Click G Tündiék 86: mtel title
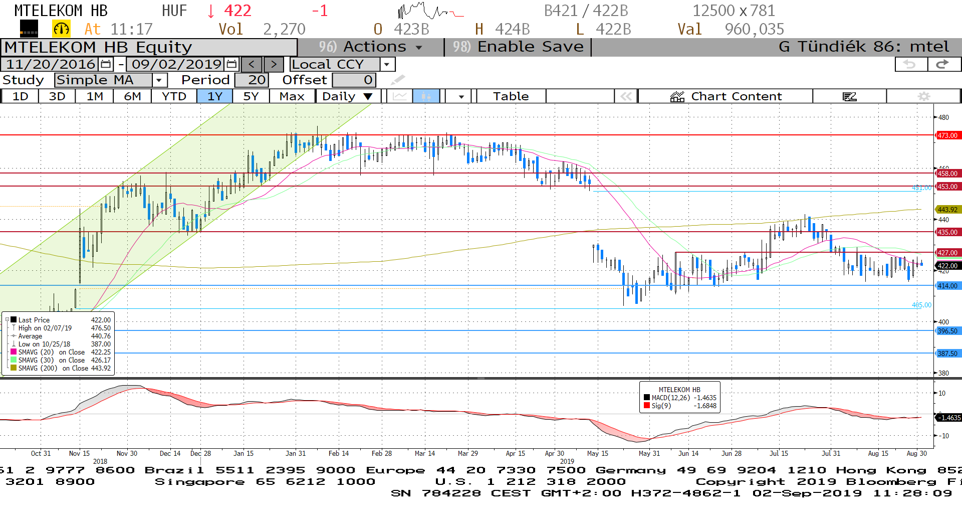The width and height of the screenshot is (962, 521). pyautogui.click(x=863, y=47)
